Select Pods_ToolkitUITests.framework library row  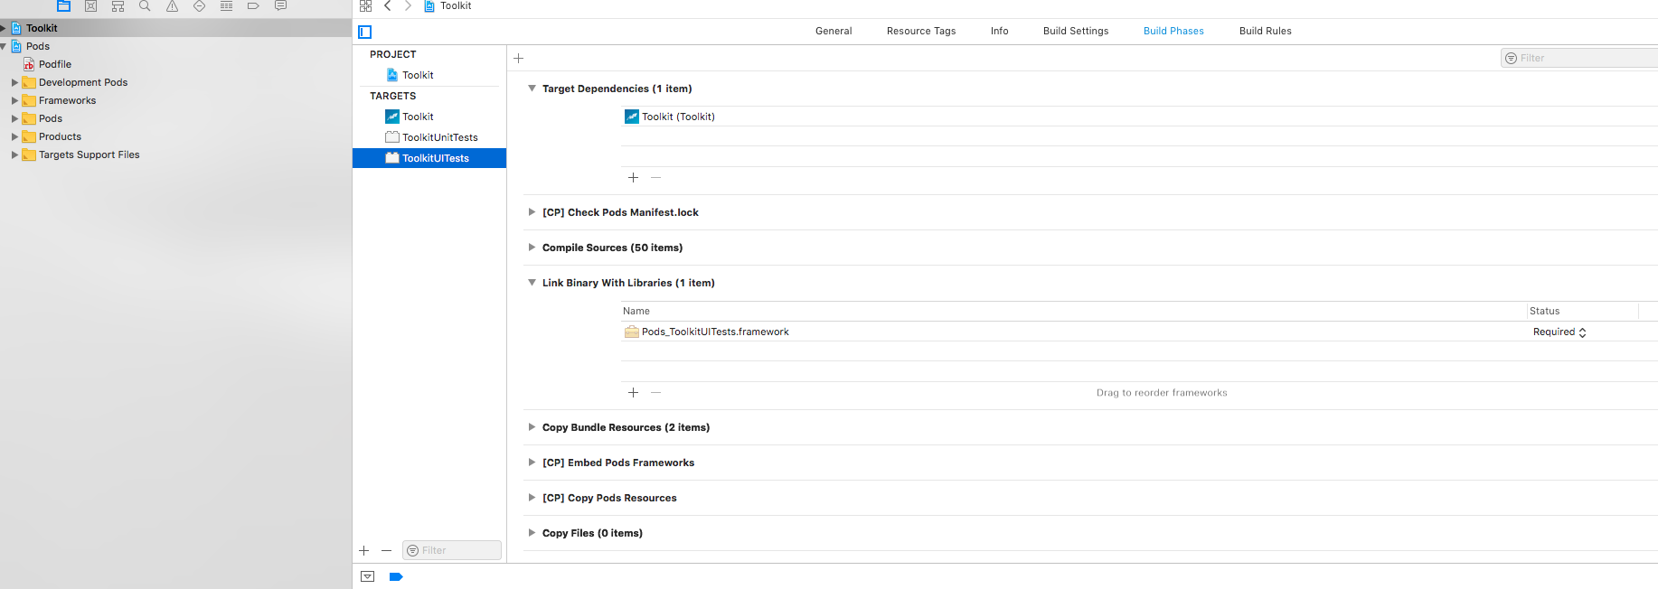1139,332
